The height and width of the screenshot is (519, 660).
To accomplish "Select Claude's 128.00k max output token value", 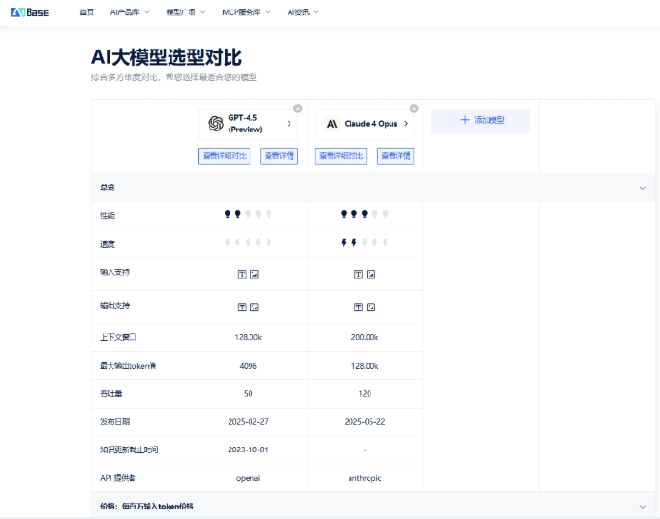I will 365,366.
